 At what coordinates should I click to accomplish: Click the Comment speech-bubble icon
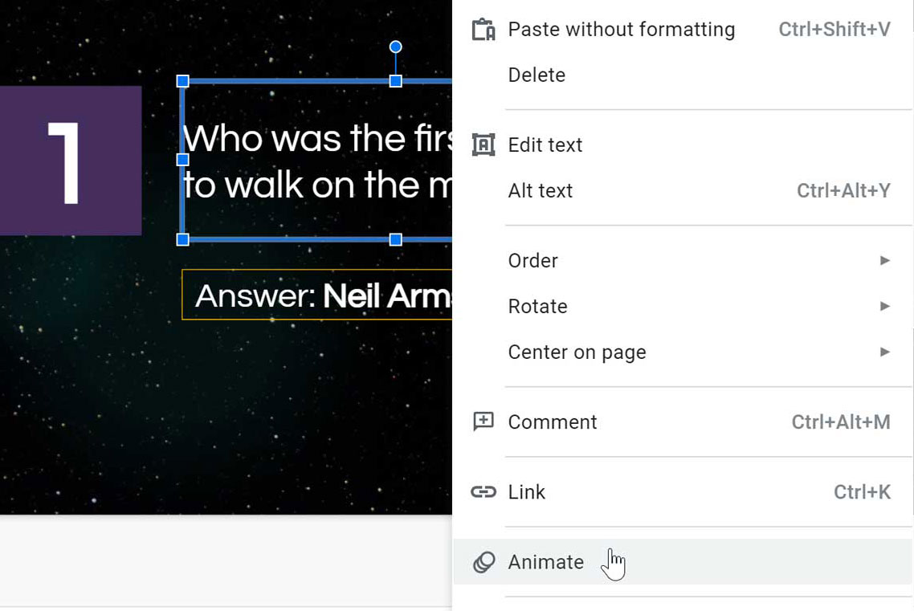[483, 421]
